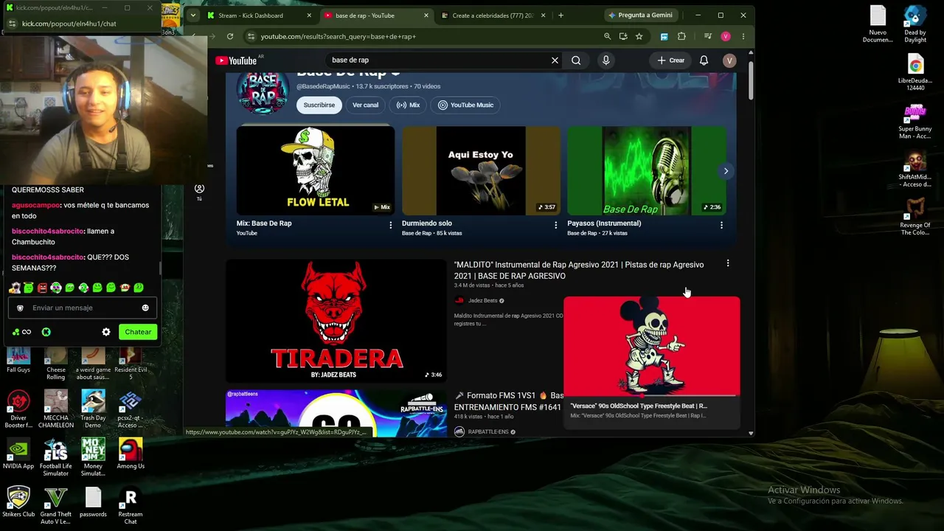Click Pregunta a Gemini button
The width and height of the screenshot is (944, 531).
pyautogui.click(x=640, y=15)
